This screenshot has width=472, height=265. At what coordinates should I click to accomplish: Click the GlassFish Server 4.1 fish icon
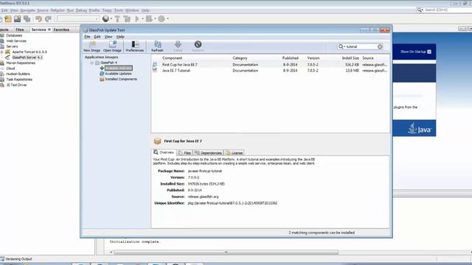[7, 57]
